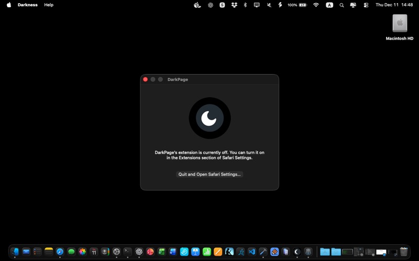Viewport: 419px width, 261px height.
Task: Open the blue starburst app in Dock
Action: pyautogui.click(x=241, y=252)
